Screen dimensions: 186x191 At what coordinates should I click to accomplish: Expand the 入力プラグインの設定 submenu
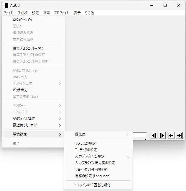pyautogui.click(x=98, y=156)
